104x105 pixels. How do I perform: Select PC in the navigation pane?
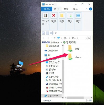(47, 55)
